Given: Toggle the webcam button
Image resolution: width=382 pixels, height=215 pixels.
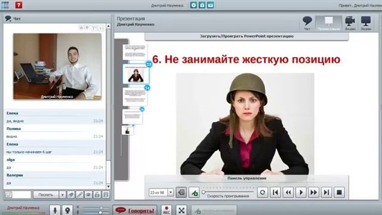Looking at the screenshot, I should 67,210.
